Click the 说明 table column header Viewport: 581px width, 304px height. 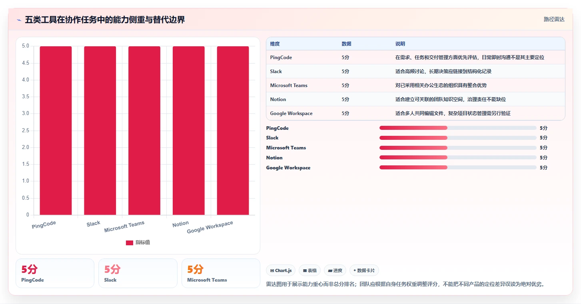[x=400, y=44]
